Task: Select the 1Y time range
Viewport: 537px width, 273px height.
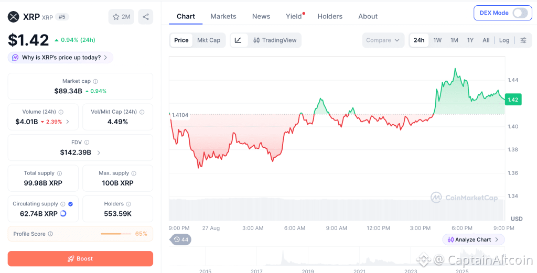Action: coord(470,40)
